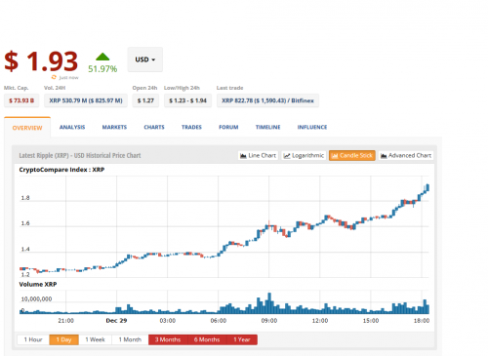Switch to Line Chart view
Image resolution: width=488 pixels, height=356 pixels.
tap(258, 156)
